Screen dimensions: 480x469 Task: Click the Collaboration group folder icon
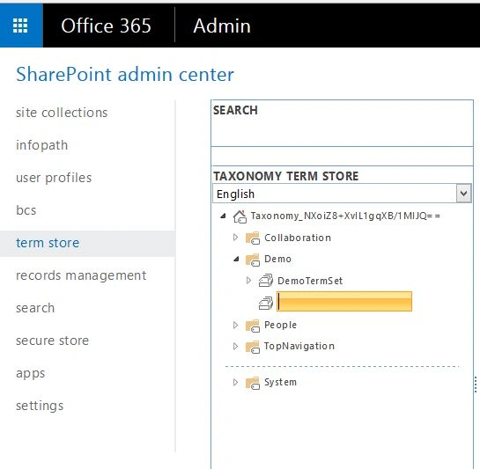253,238
